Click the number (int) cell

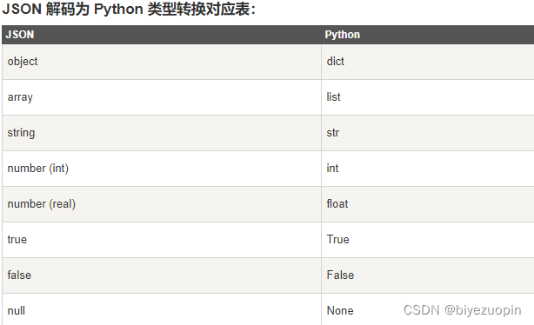pos(162,169)
